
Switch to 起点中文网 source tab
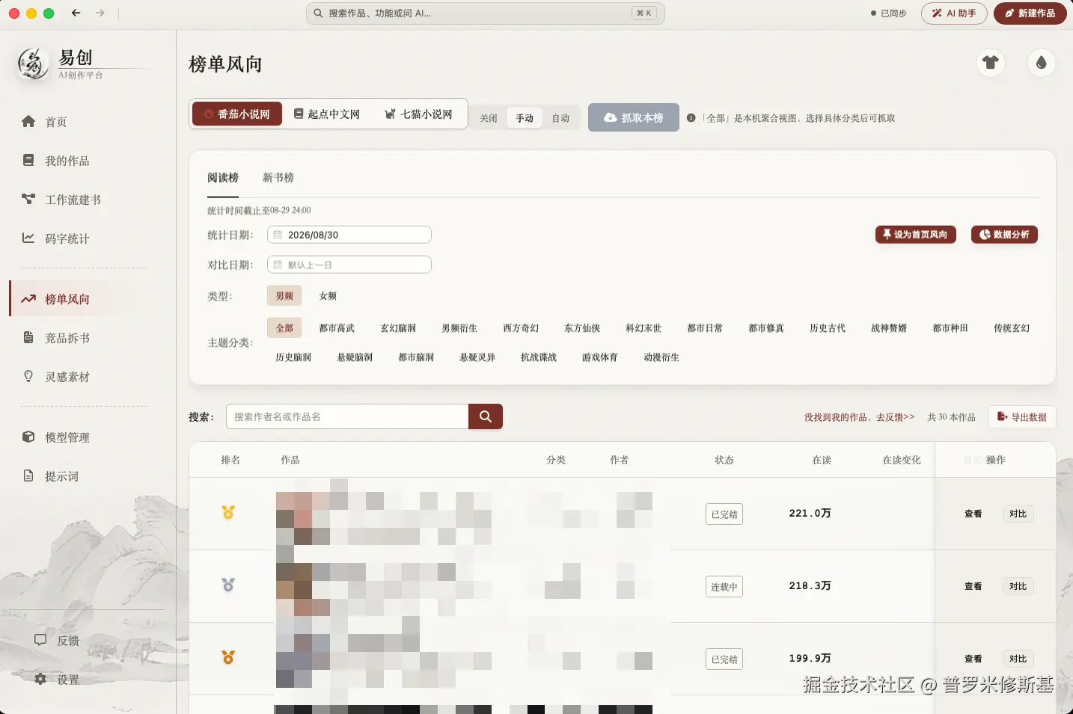327,114
